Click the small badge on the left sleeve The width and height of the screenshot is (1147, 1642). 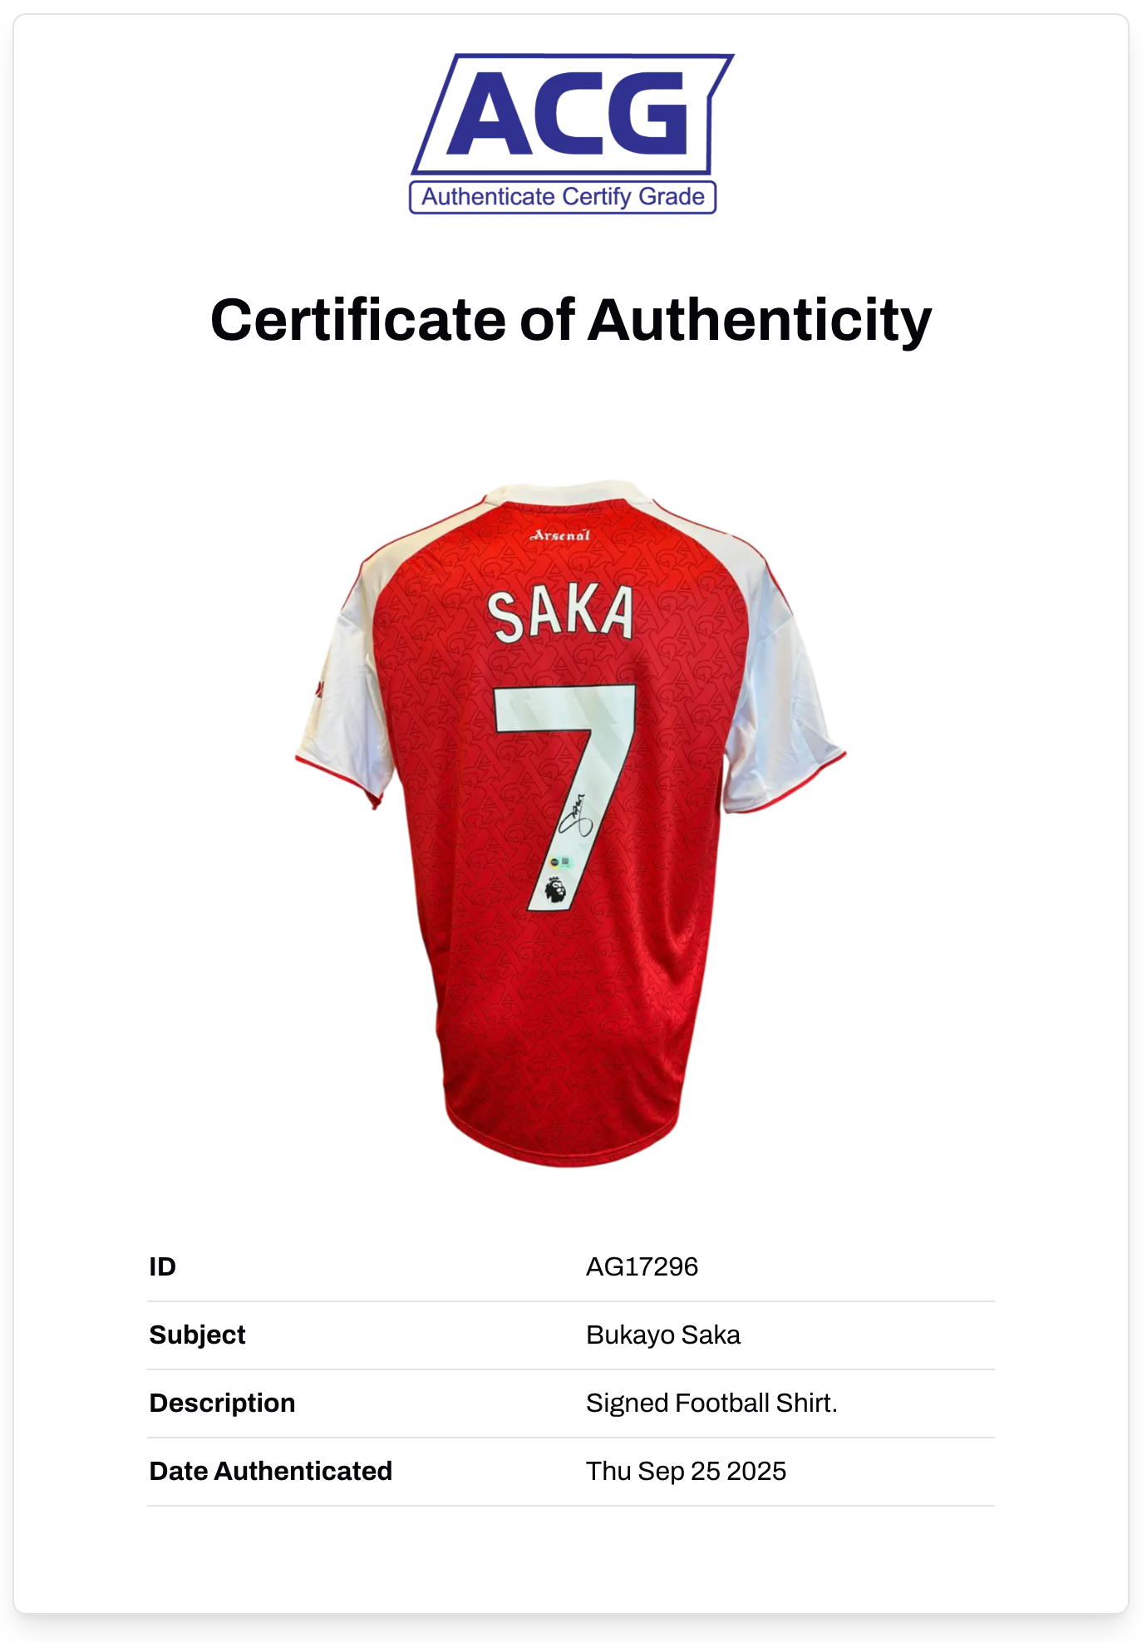(318, 688)
